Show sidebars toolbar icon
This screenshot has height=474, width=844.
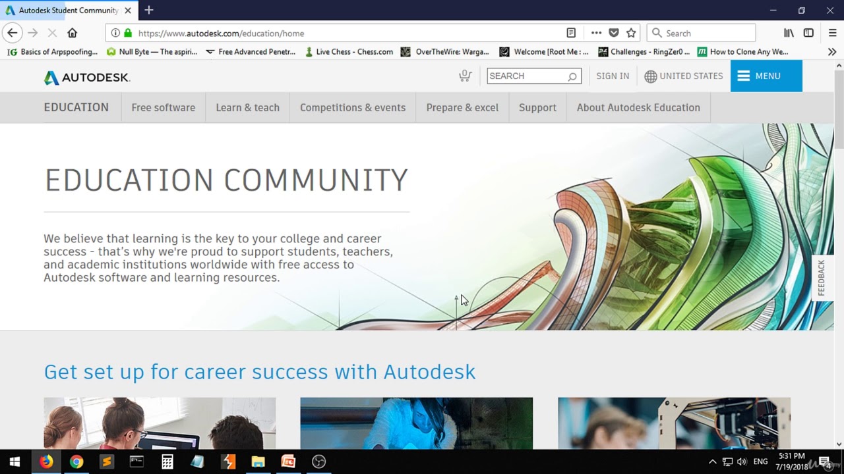click(808, 33)
